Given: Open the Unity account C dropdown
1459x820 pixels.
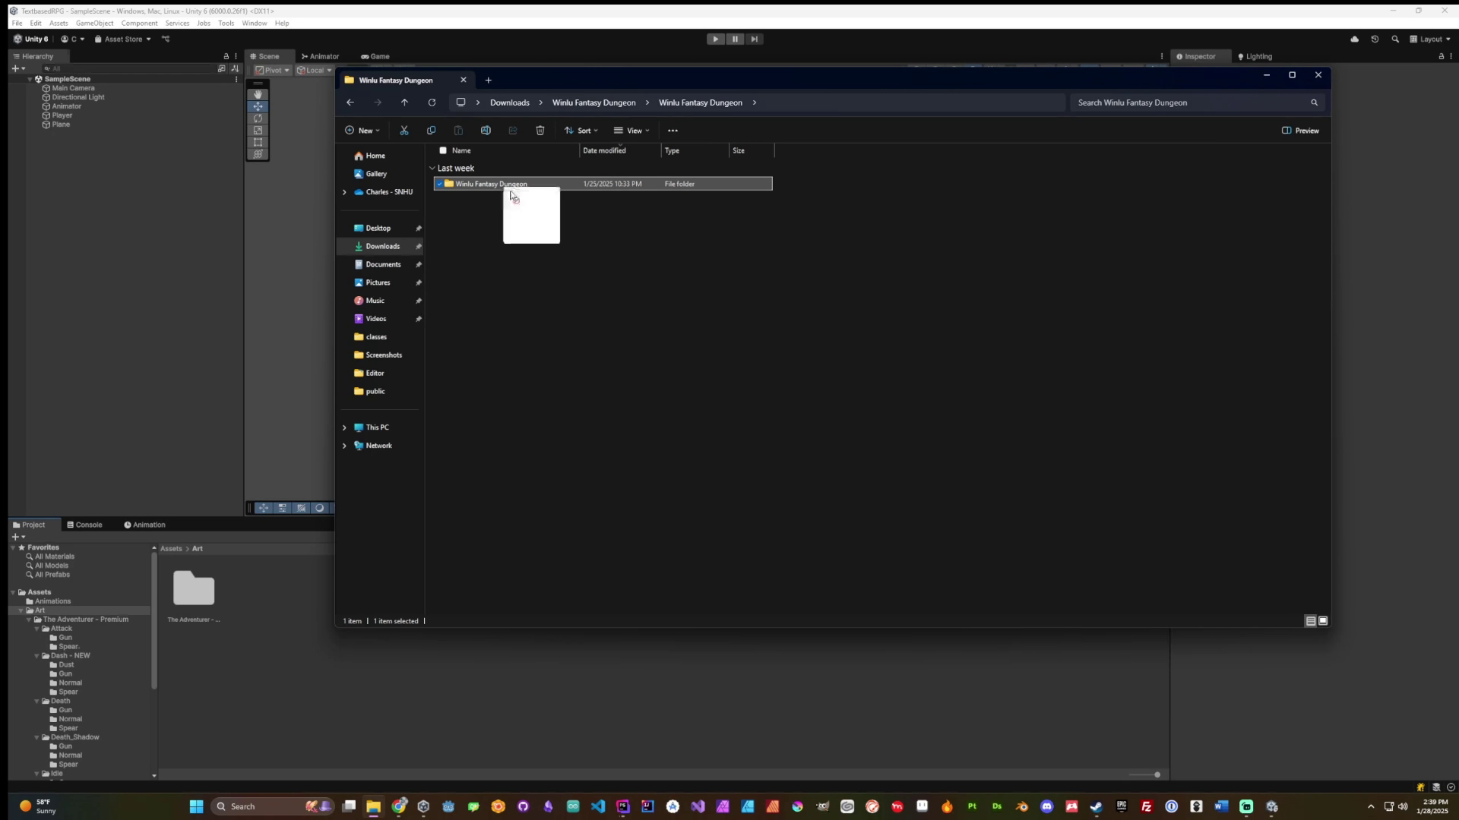Looking at the screenshot, I should (73, 39).
